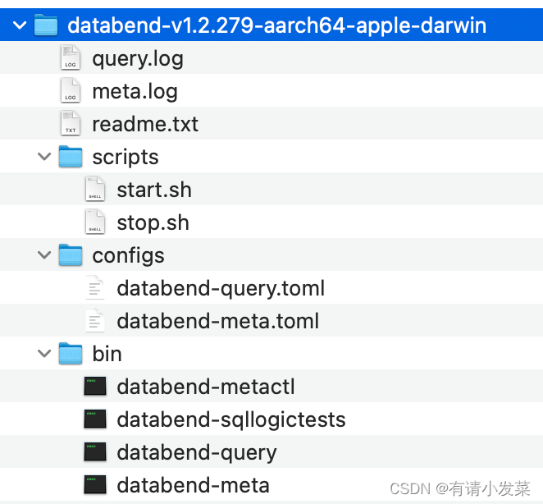
Task: Click the query.log file icon
Action: [71, 58]
